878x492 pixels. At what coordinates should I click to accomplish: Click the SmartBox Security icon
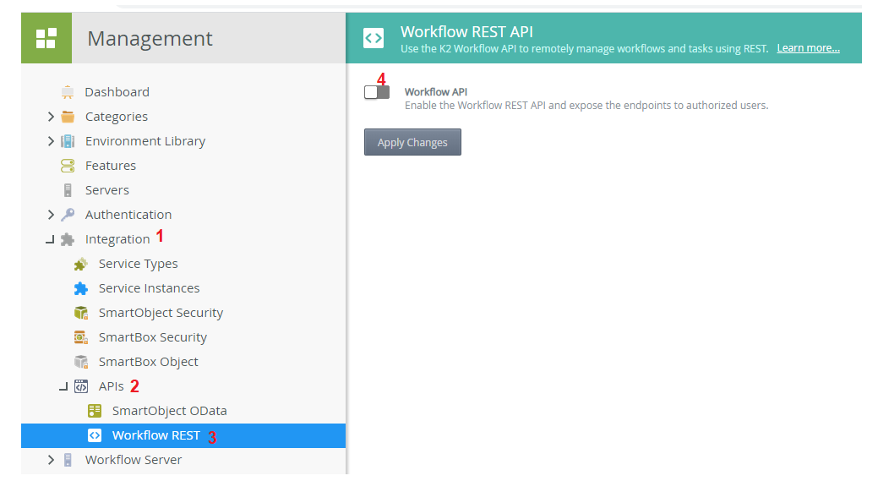click(81, 337)
